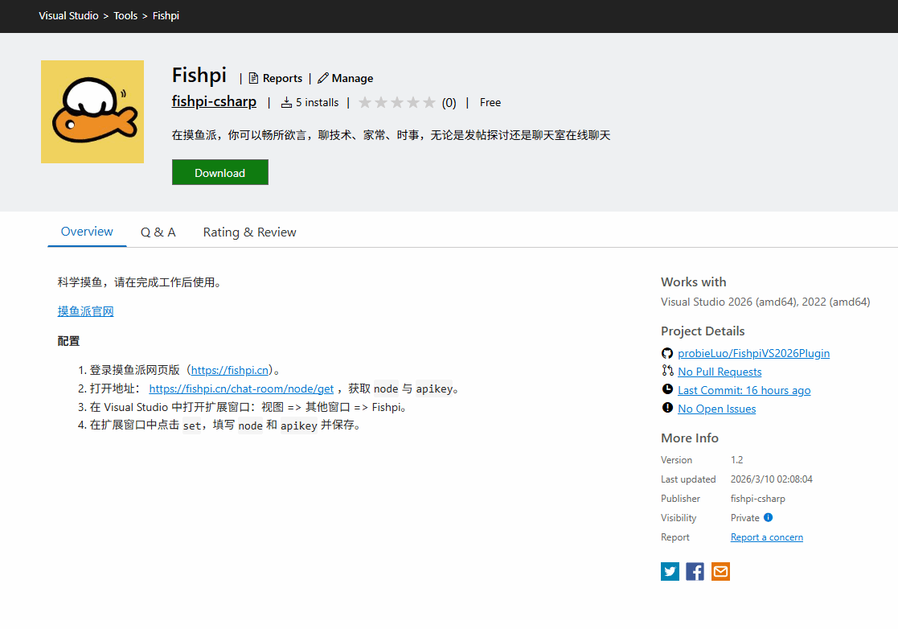Open the Manage link

(346, 78)
